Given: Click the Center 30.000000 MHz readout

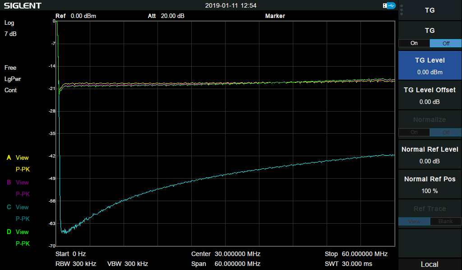Looking at the screenshot, I should click(226, 254).
